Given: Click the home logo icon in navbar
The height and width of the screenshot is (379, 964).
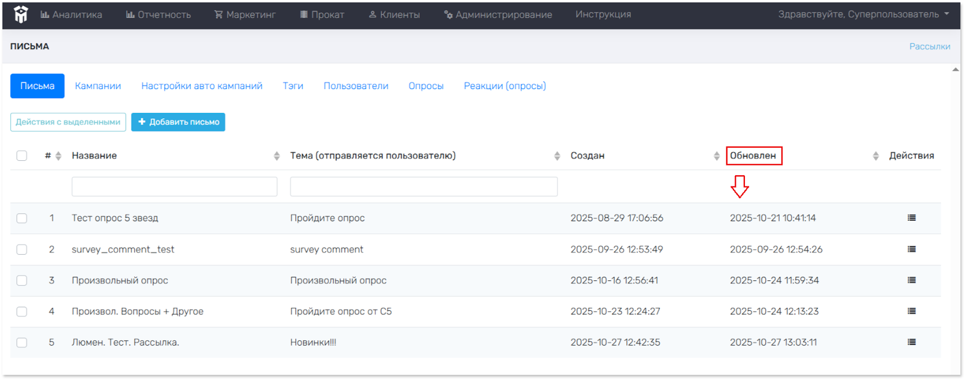Looking at the screenshot, I should [x=21, y=14].
